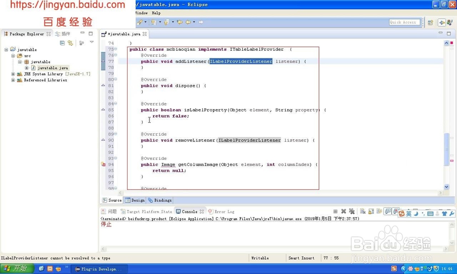Click the red error indicator in overview ruler

click(452, 43)
